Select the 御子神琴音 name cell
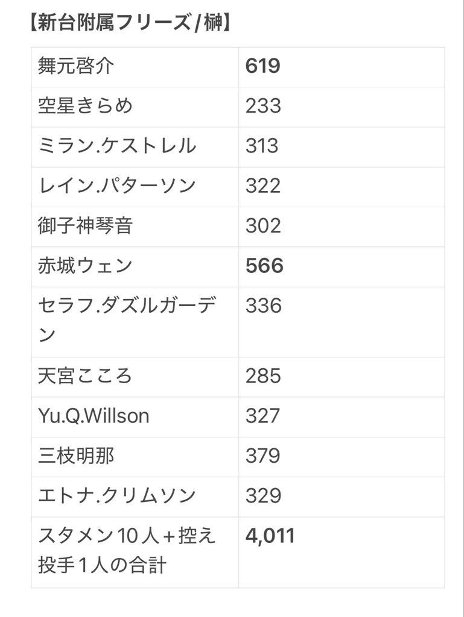The width and height of the screenshot is (464, 617). coord(135,227)
